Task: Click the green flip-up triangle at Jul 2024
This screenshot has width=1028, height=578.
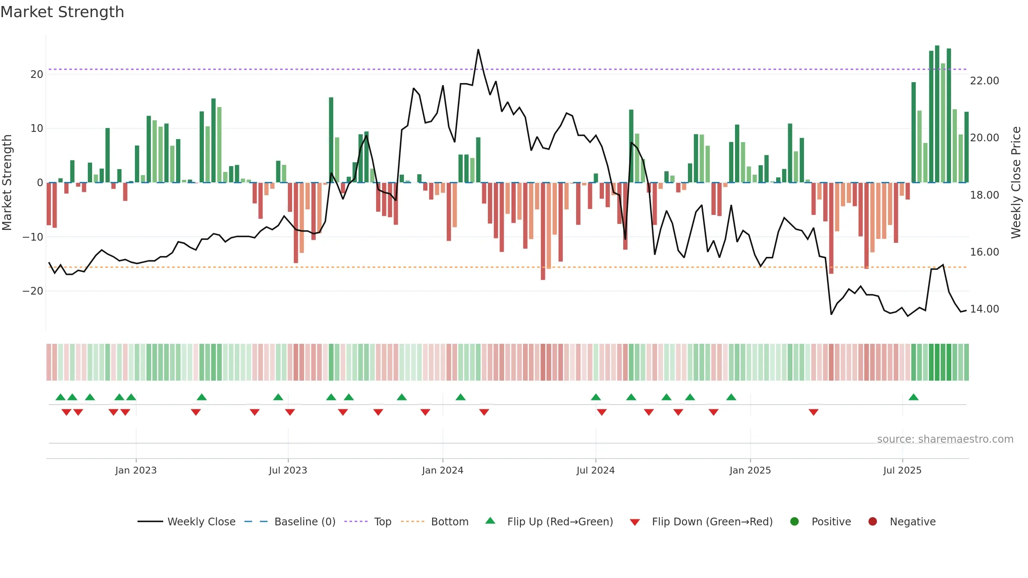Action: click(x=596, y=397)
